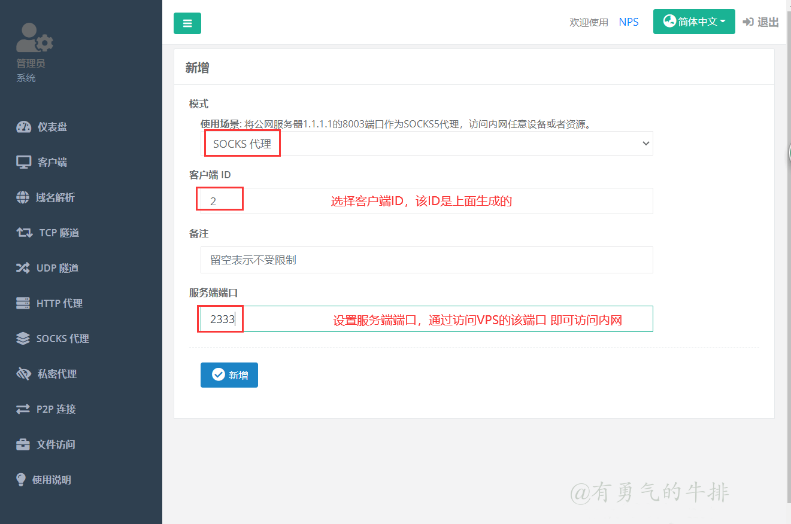
Task: Click the NPS link in header
Action: [x=629, y=22]
